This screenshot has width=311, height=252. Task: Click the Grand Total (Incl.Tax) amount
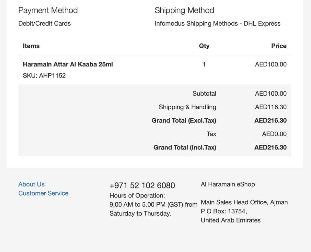[271, 148]
